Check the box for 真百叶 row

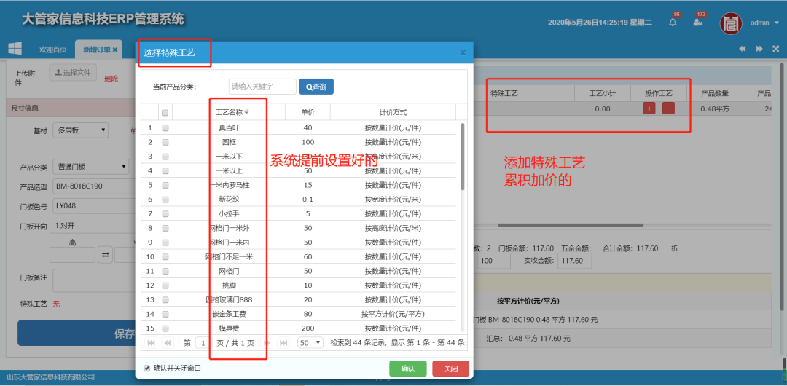[165, 127]
